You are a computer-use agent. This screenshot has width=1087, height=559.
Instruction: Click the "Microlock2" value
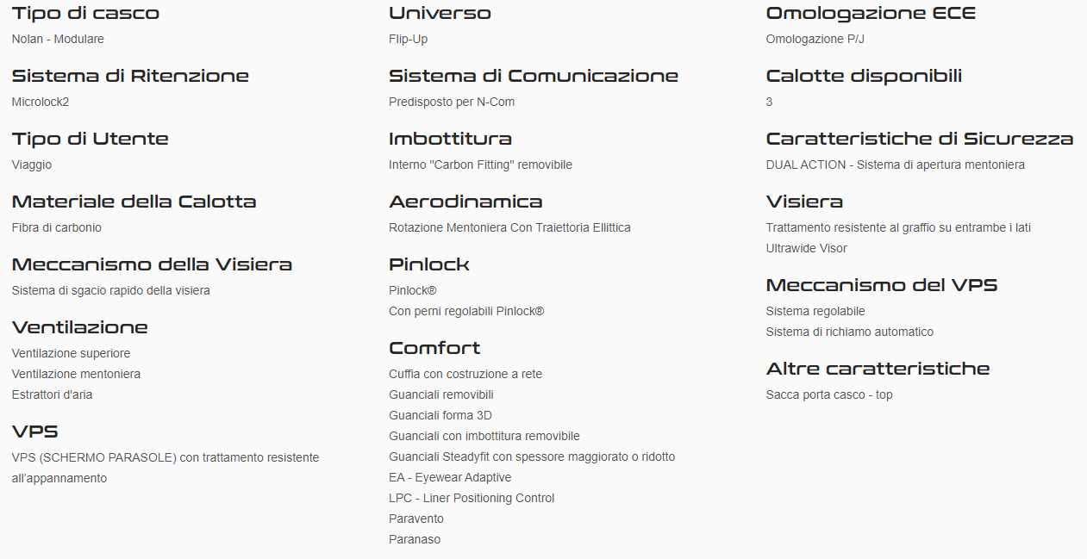41,102
